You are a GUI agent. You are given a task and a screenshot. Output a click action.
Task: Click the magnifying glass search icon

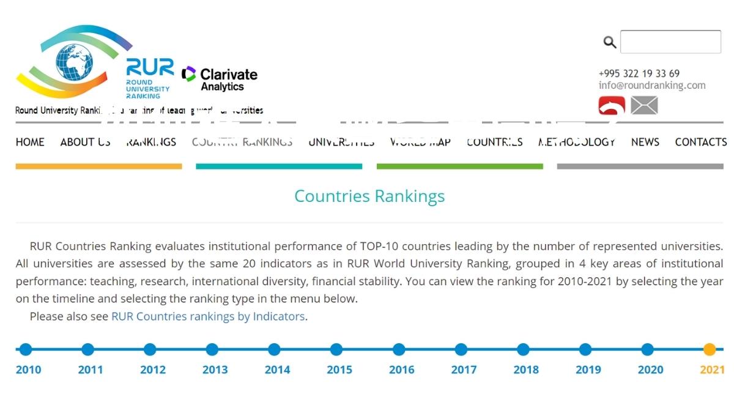(609, 42)
